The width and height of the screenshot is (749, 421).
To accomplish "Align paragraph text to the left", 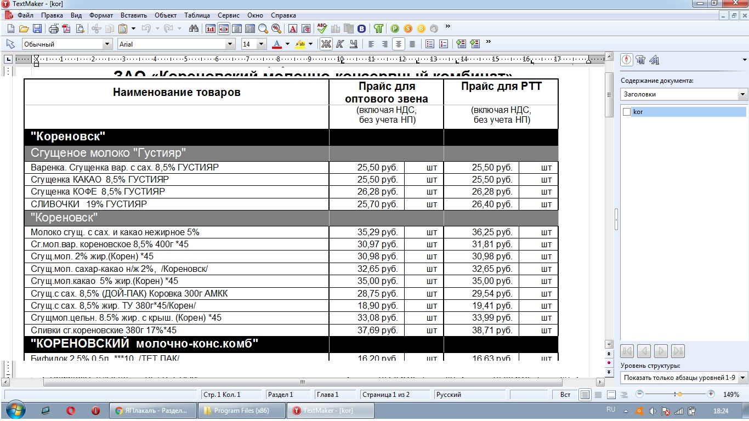I will pos(371,44).
